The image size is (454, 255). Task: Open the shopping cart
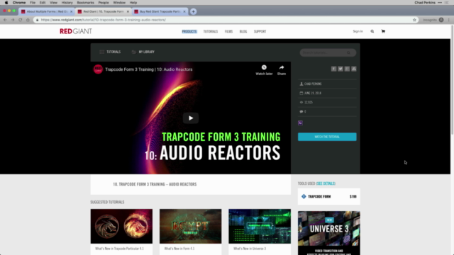point(383,31)
